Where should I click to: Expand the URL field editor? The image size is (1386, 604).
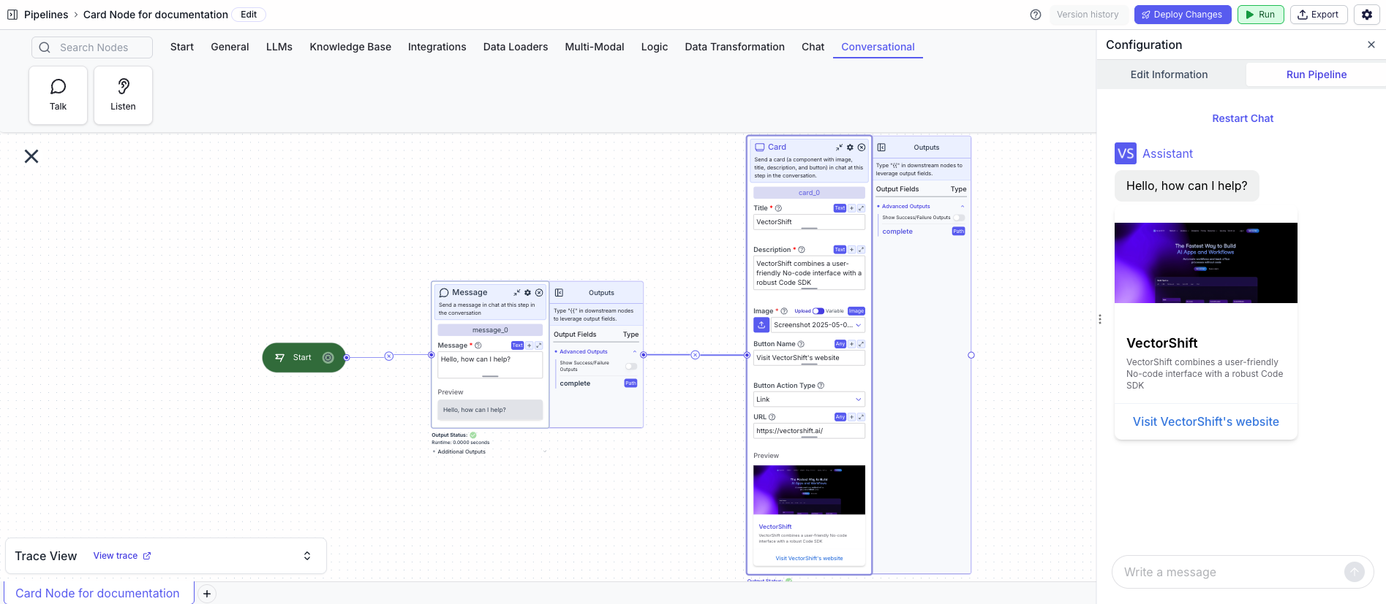click(861, 417)
